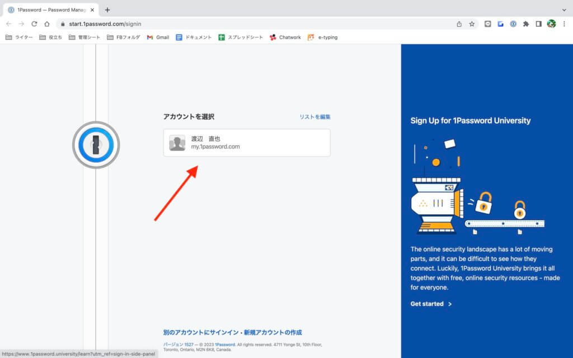Click the アカウントを選択 heading
Screen dimensions: 573x358
[x=189, y=117]
